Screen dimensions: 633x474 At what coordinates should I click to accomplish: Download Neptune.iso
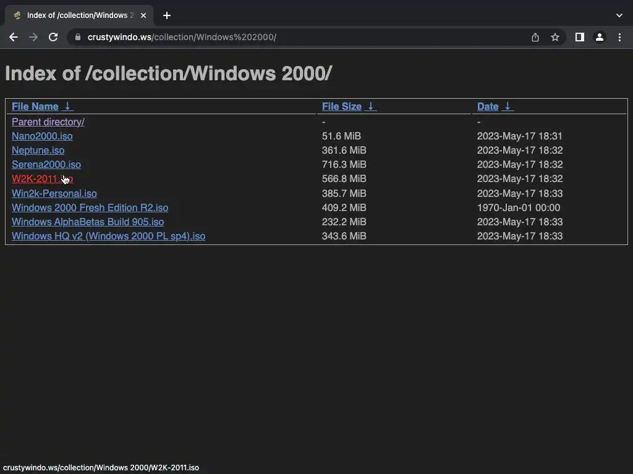coord(38,151)
